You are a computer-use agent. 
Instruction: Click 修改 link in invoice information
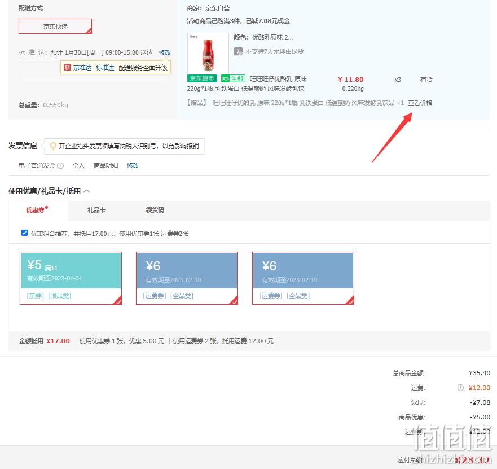[133, 165]
